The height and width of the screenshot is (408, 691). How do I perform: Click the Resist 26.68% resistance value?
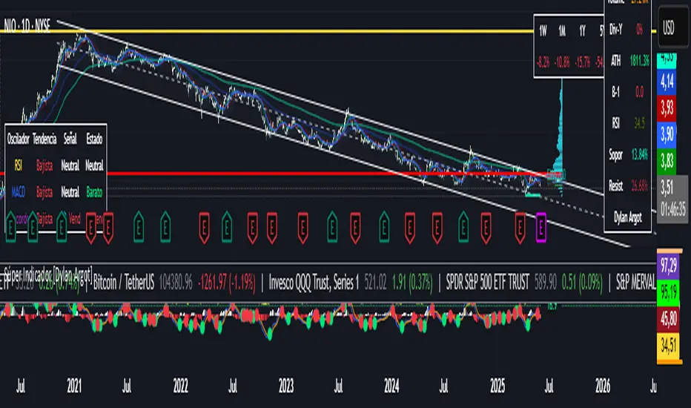coord(639,185)
